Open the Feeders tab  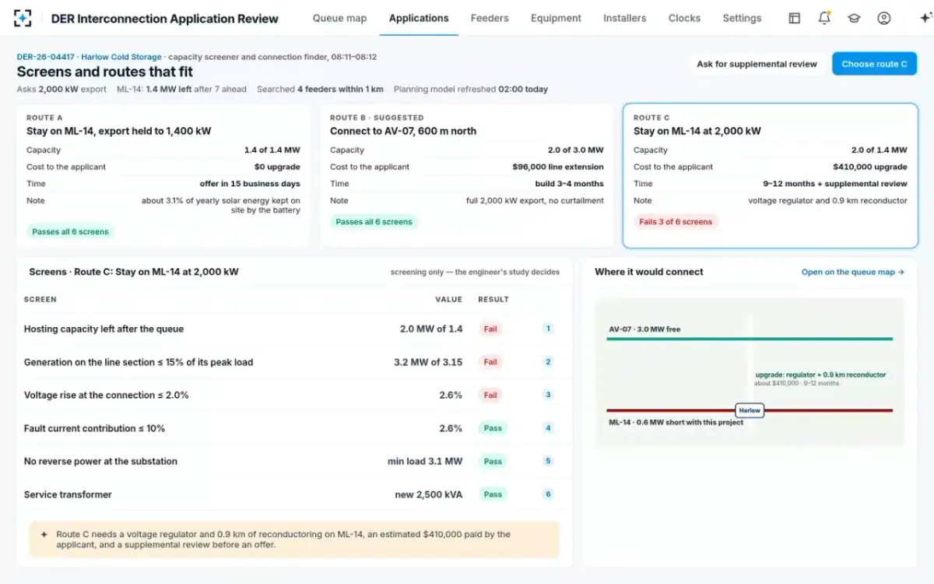490,18
